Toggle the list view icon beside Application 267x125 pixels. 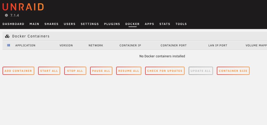tap(9, 45)
